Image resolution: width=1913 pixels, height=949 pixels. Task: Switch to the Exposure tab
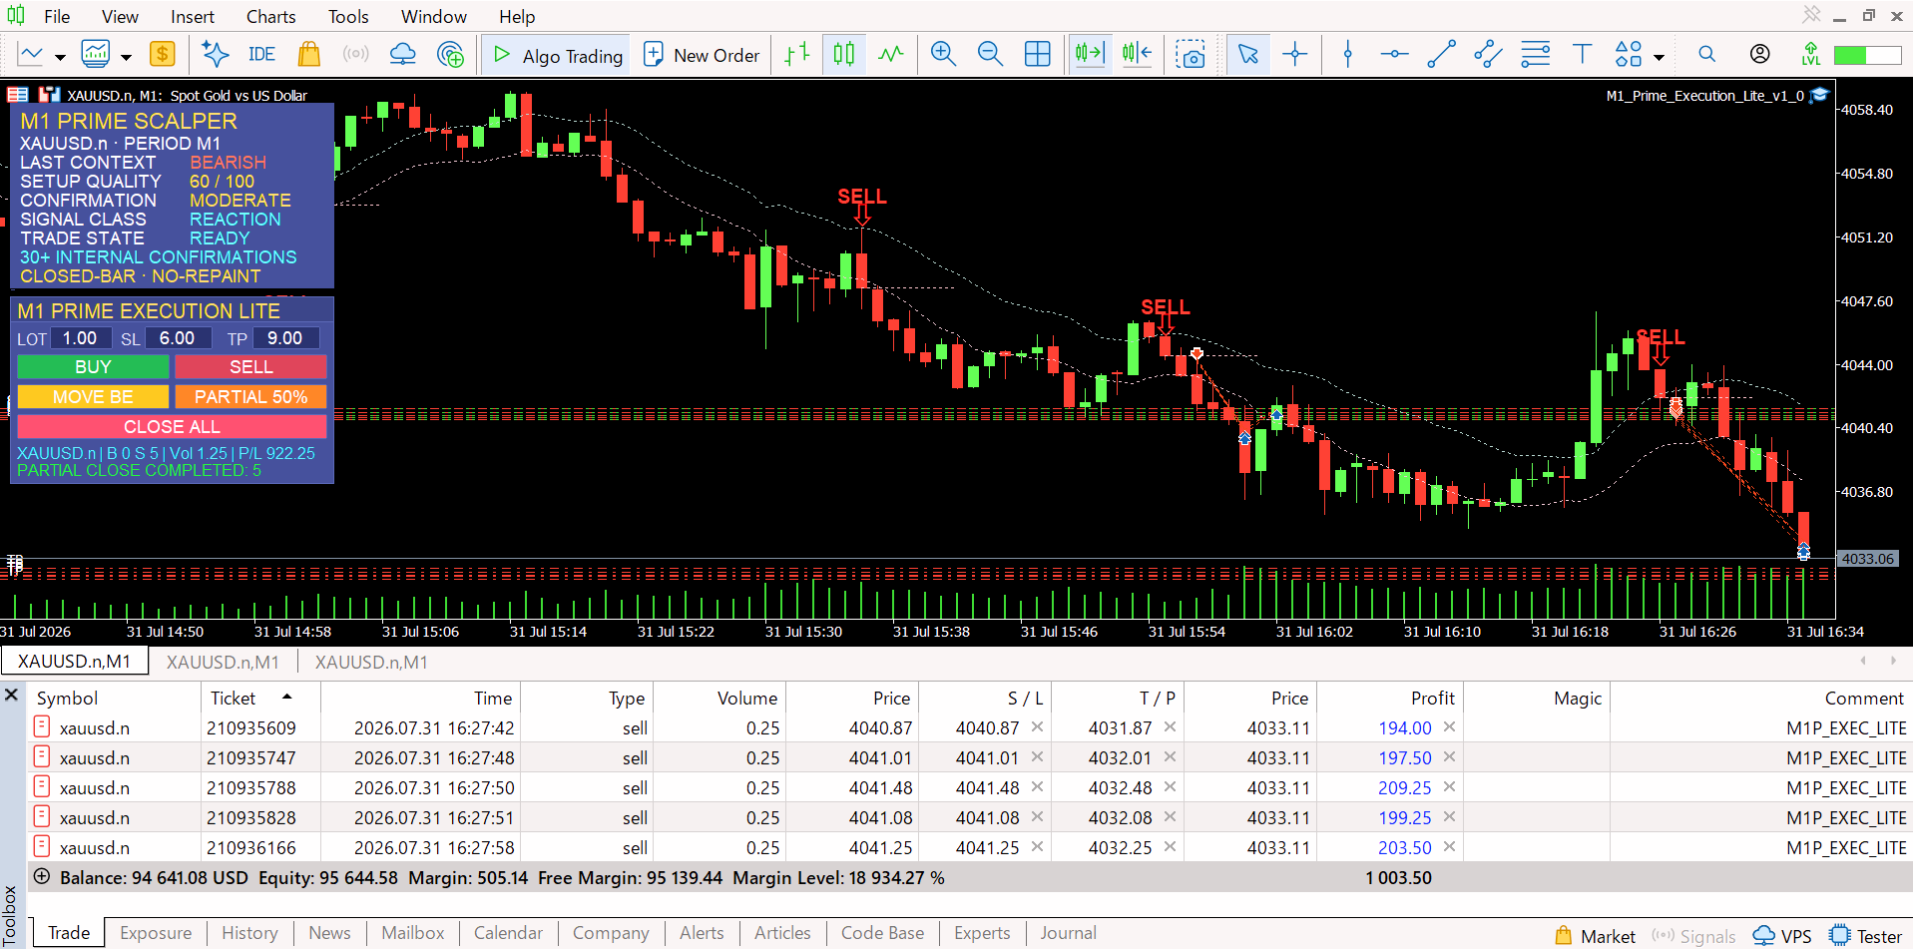[x=156, y=933]
